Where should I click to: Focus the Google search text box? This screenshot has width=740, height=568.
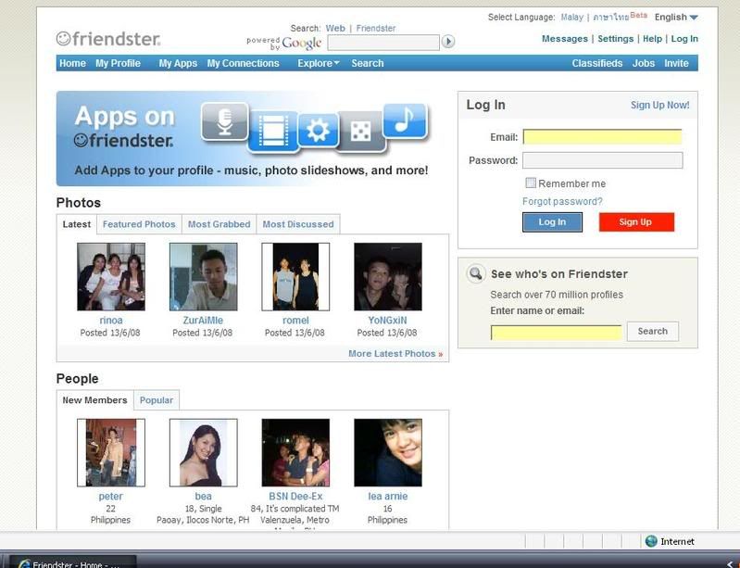coord(383,43)
